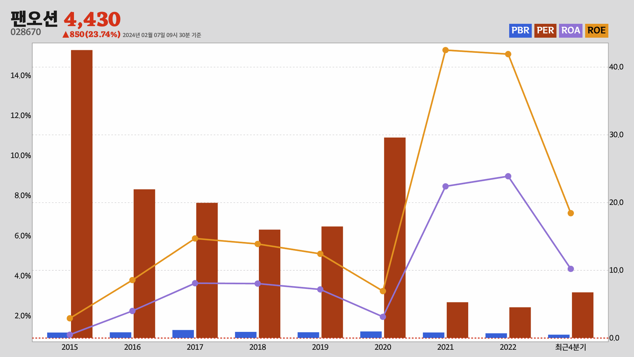Click the 20.0 right axis label
The image size is (634, 357).
point(616,203)
